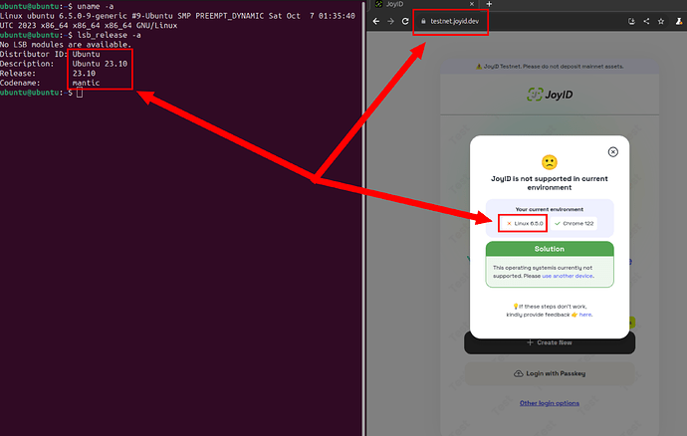This screenshot has width=687, height=436.
Task: Reload the testnet.joyid.dev page
Action: pos(405,21)
